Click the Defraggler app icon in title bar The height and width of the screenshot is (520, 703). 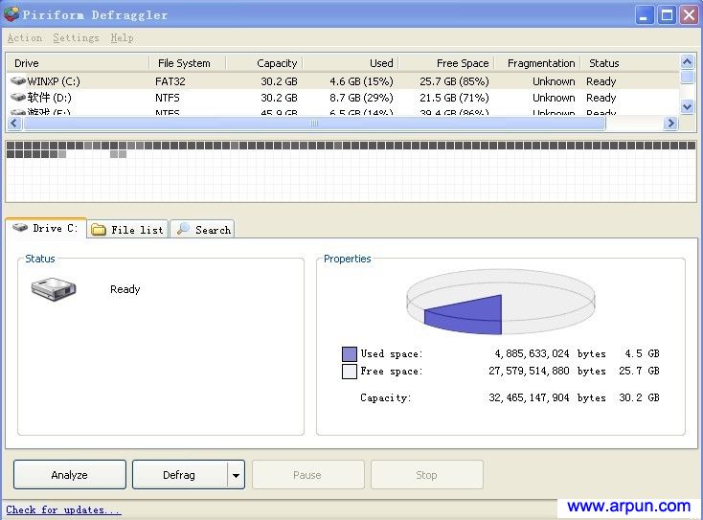pos(11,14)
